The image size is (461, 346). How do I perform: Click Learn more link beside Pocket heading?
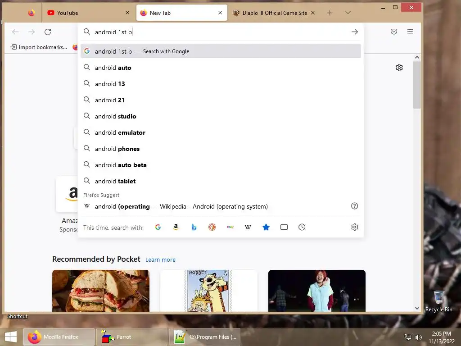[x=160, y=259]
